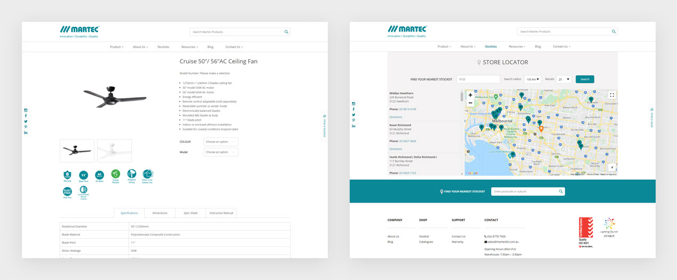Open the About Us footer link
This screenshot has height=280, width=677.
(x=393, y=236)
